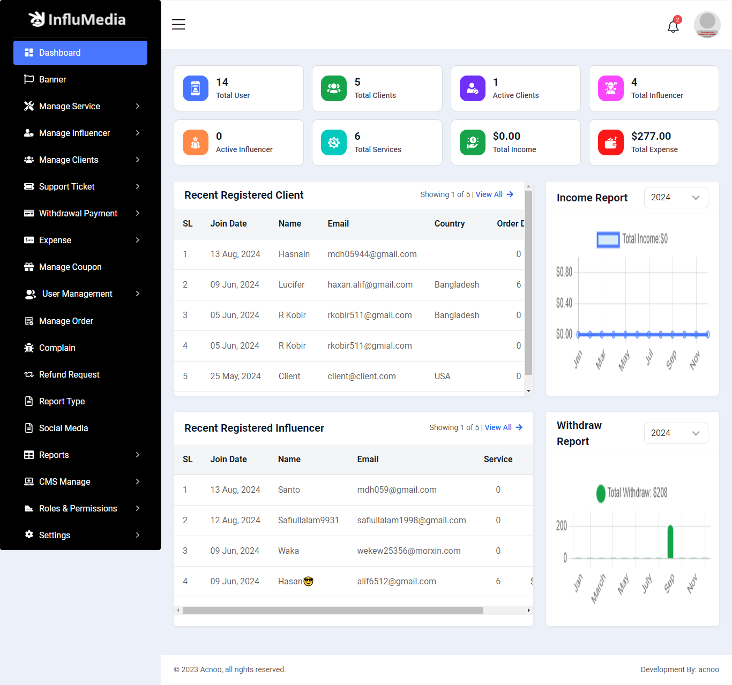
Task: Expand the Manage Service submenu
Action: tap(80, 106)
